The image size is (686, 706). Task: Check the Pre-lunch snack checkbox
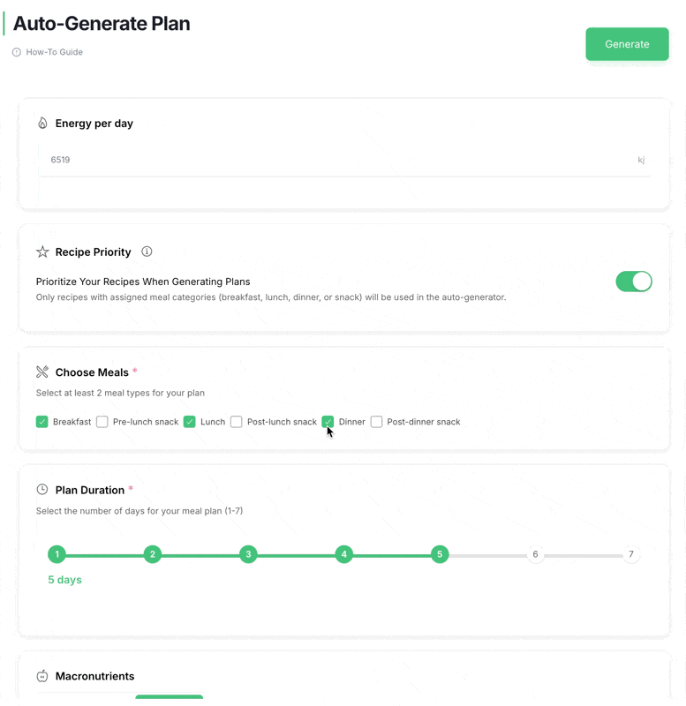[x=102, y=422]
